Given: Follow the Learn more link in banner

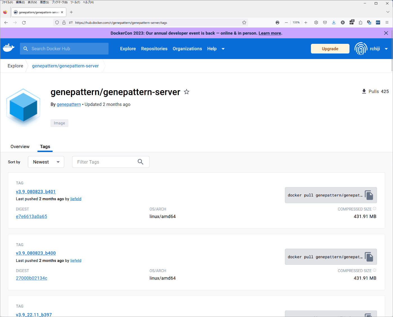Looking at the screenshot, I should pos(270,33).
